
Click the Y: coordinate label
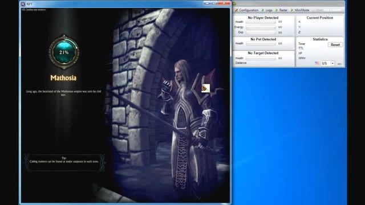(x=299, y=27)
